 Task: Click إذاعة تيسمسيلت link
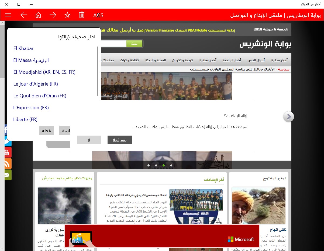coord(221,30)
